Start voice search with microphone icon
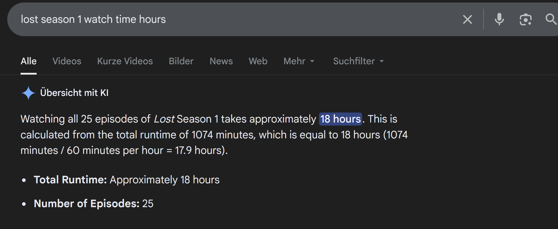Viewport: 558px width, 229px height. point(499,19)
